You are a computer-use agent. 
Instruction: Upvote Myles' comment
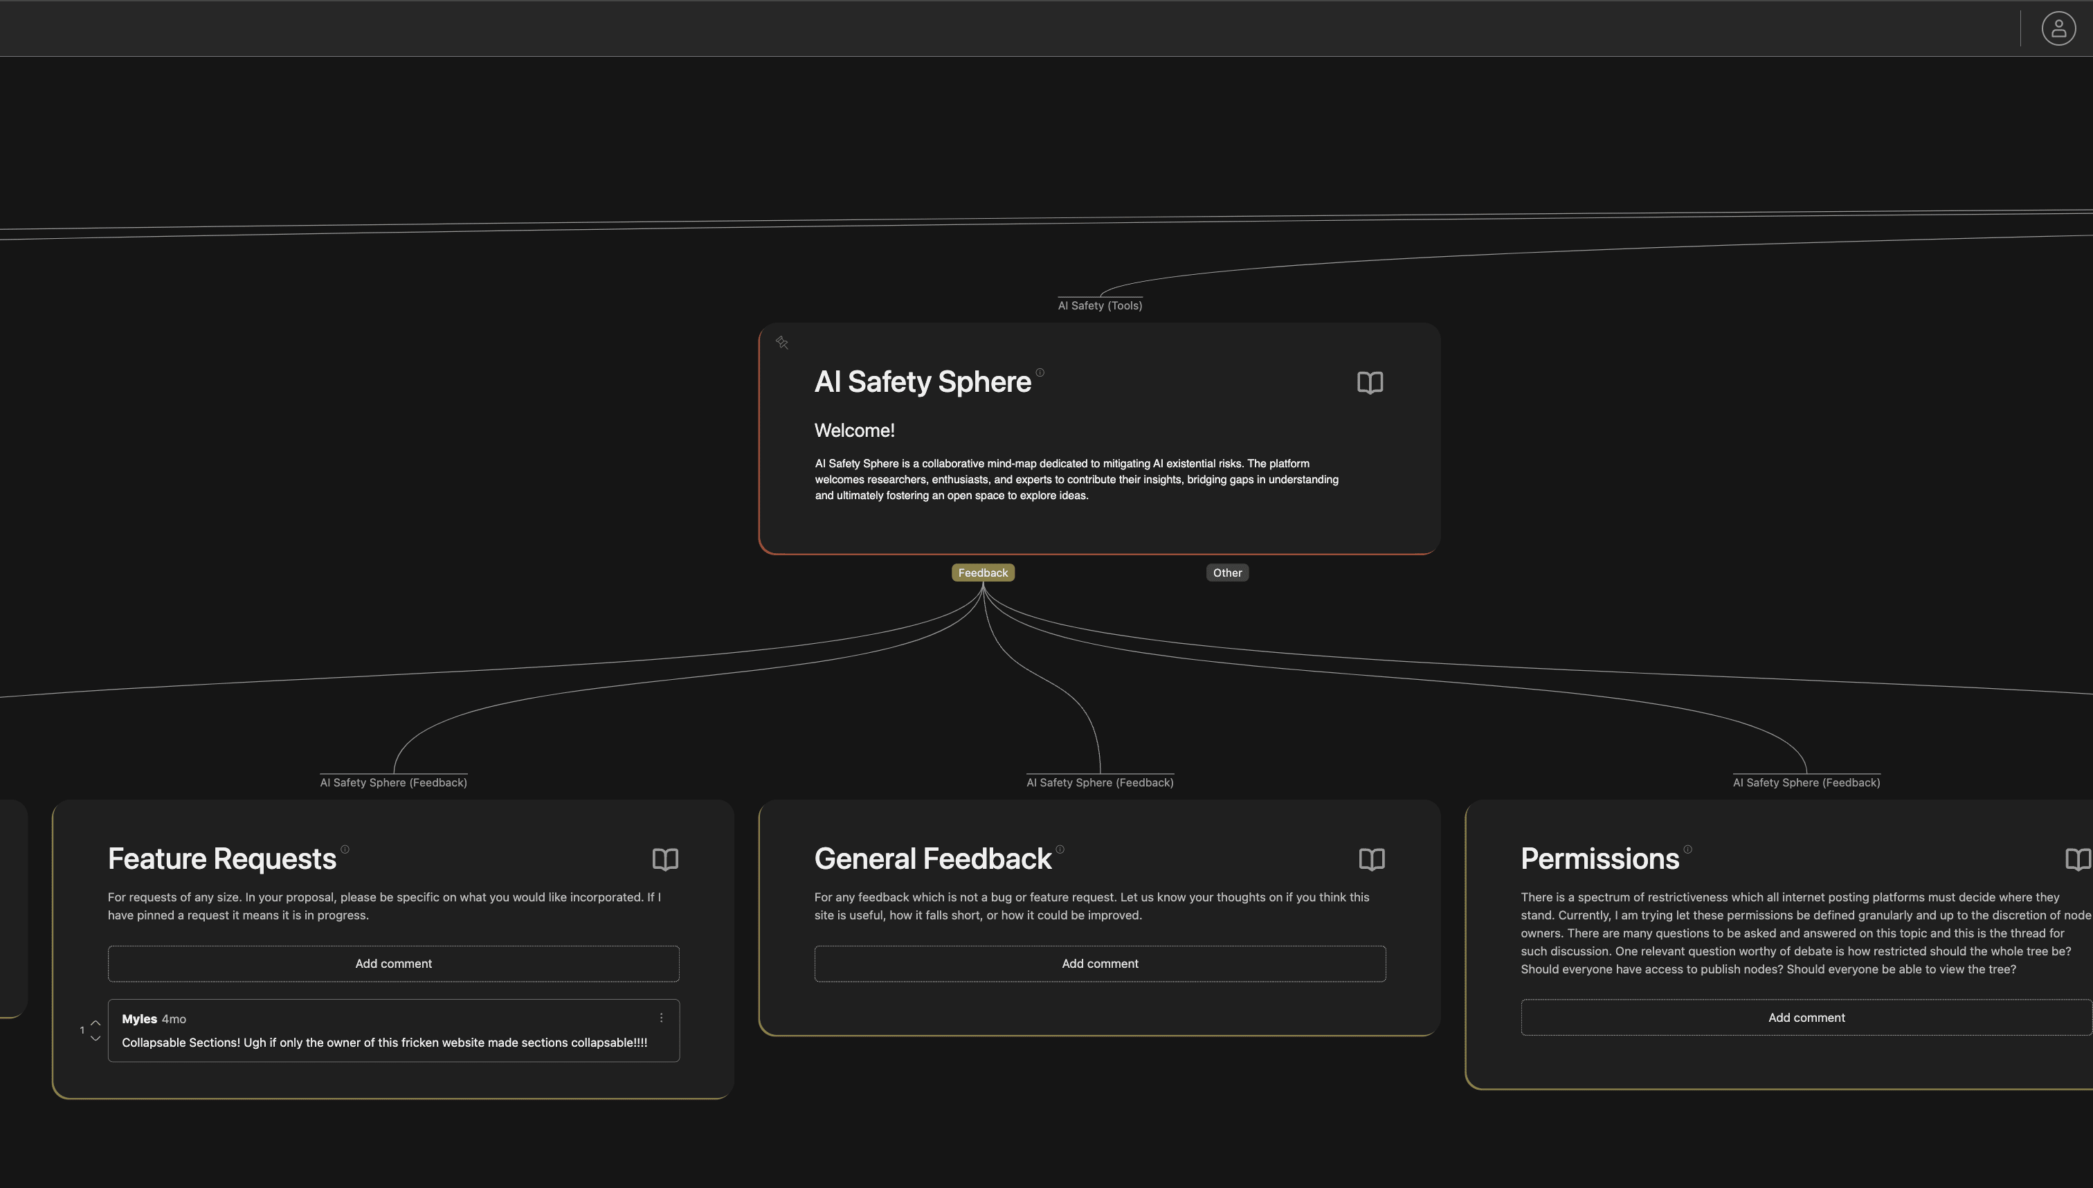96,1023
